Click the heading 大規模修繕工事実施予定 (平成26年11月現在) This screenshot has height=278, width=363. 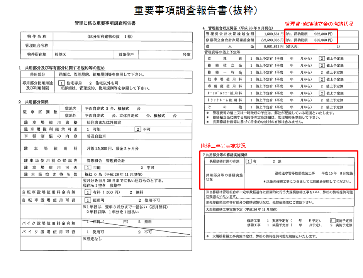(x=241, y=210)
